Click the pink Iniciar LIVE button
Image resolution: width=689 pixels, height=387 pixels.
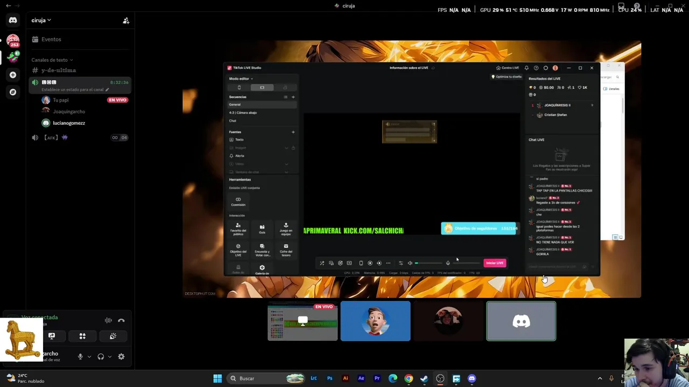coord(494,263)
